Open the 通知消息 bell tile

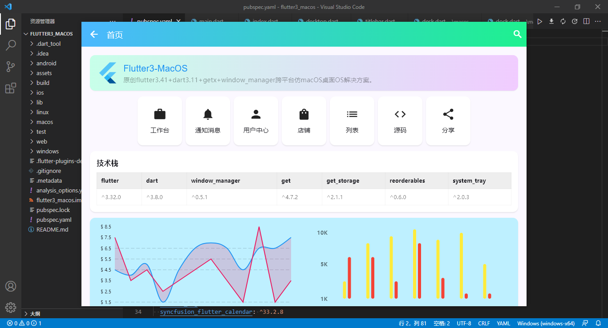tap(208, 121)
